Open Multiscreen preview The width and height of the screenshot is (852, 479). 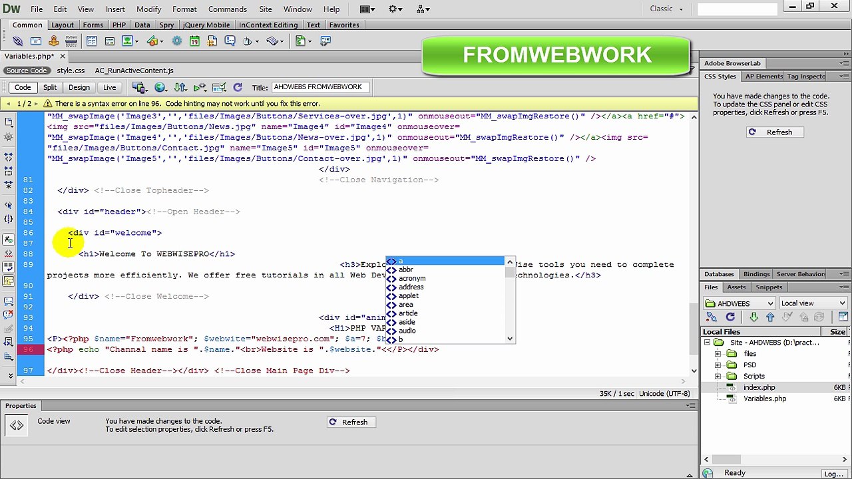(x=139, y=87)
